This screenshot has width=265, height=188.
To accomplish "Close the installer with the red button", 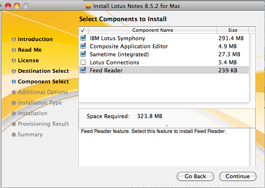I will point(8,6).
